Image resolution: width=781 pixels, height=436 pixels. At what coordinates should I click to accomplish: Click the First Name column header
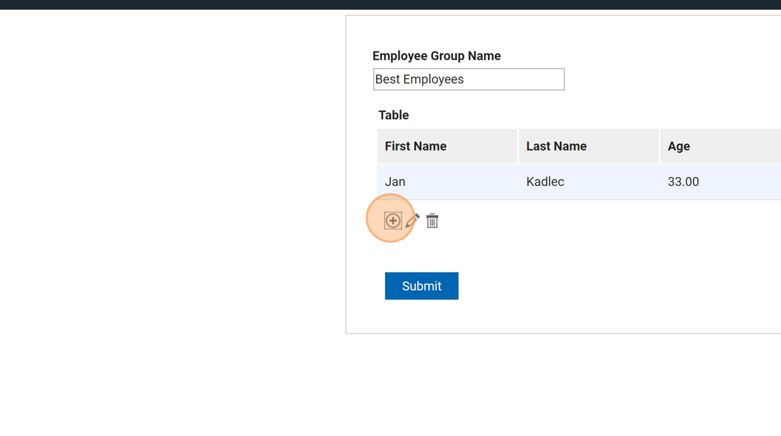pyautogui.click(x=416, y=146)
